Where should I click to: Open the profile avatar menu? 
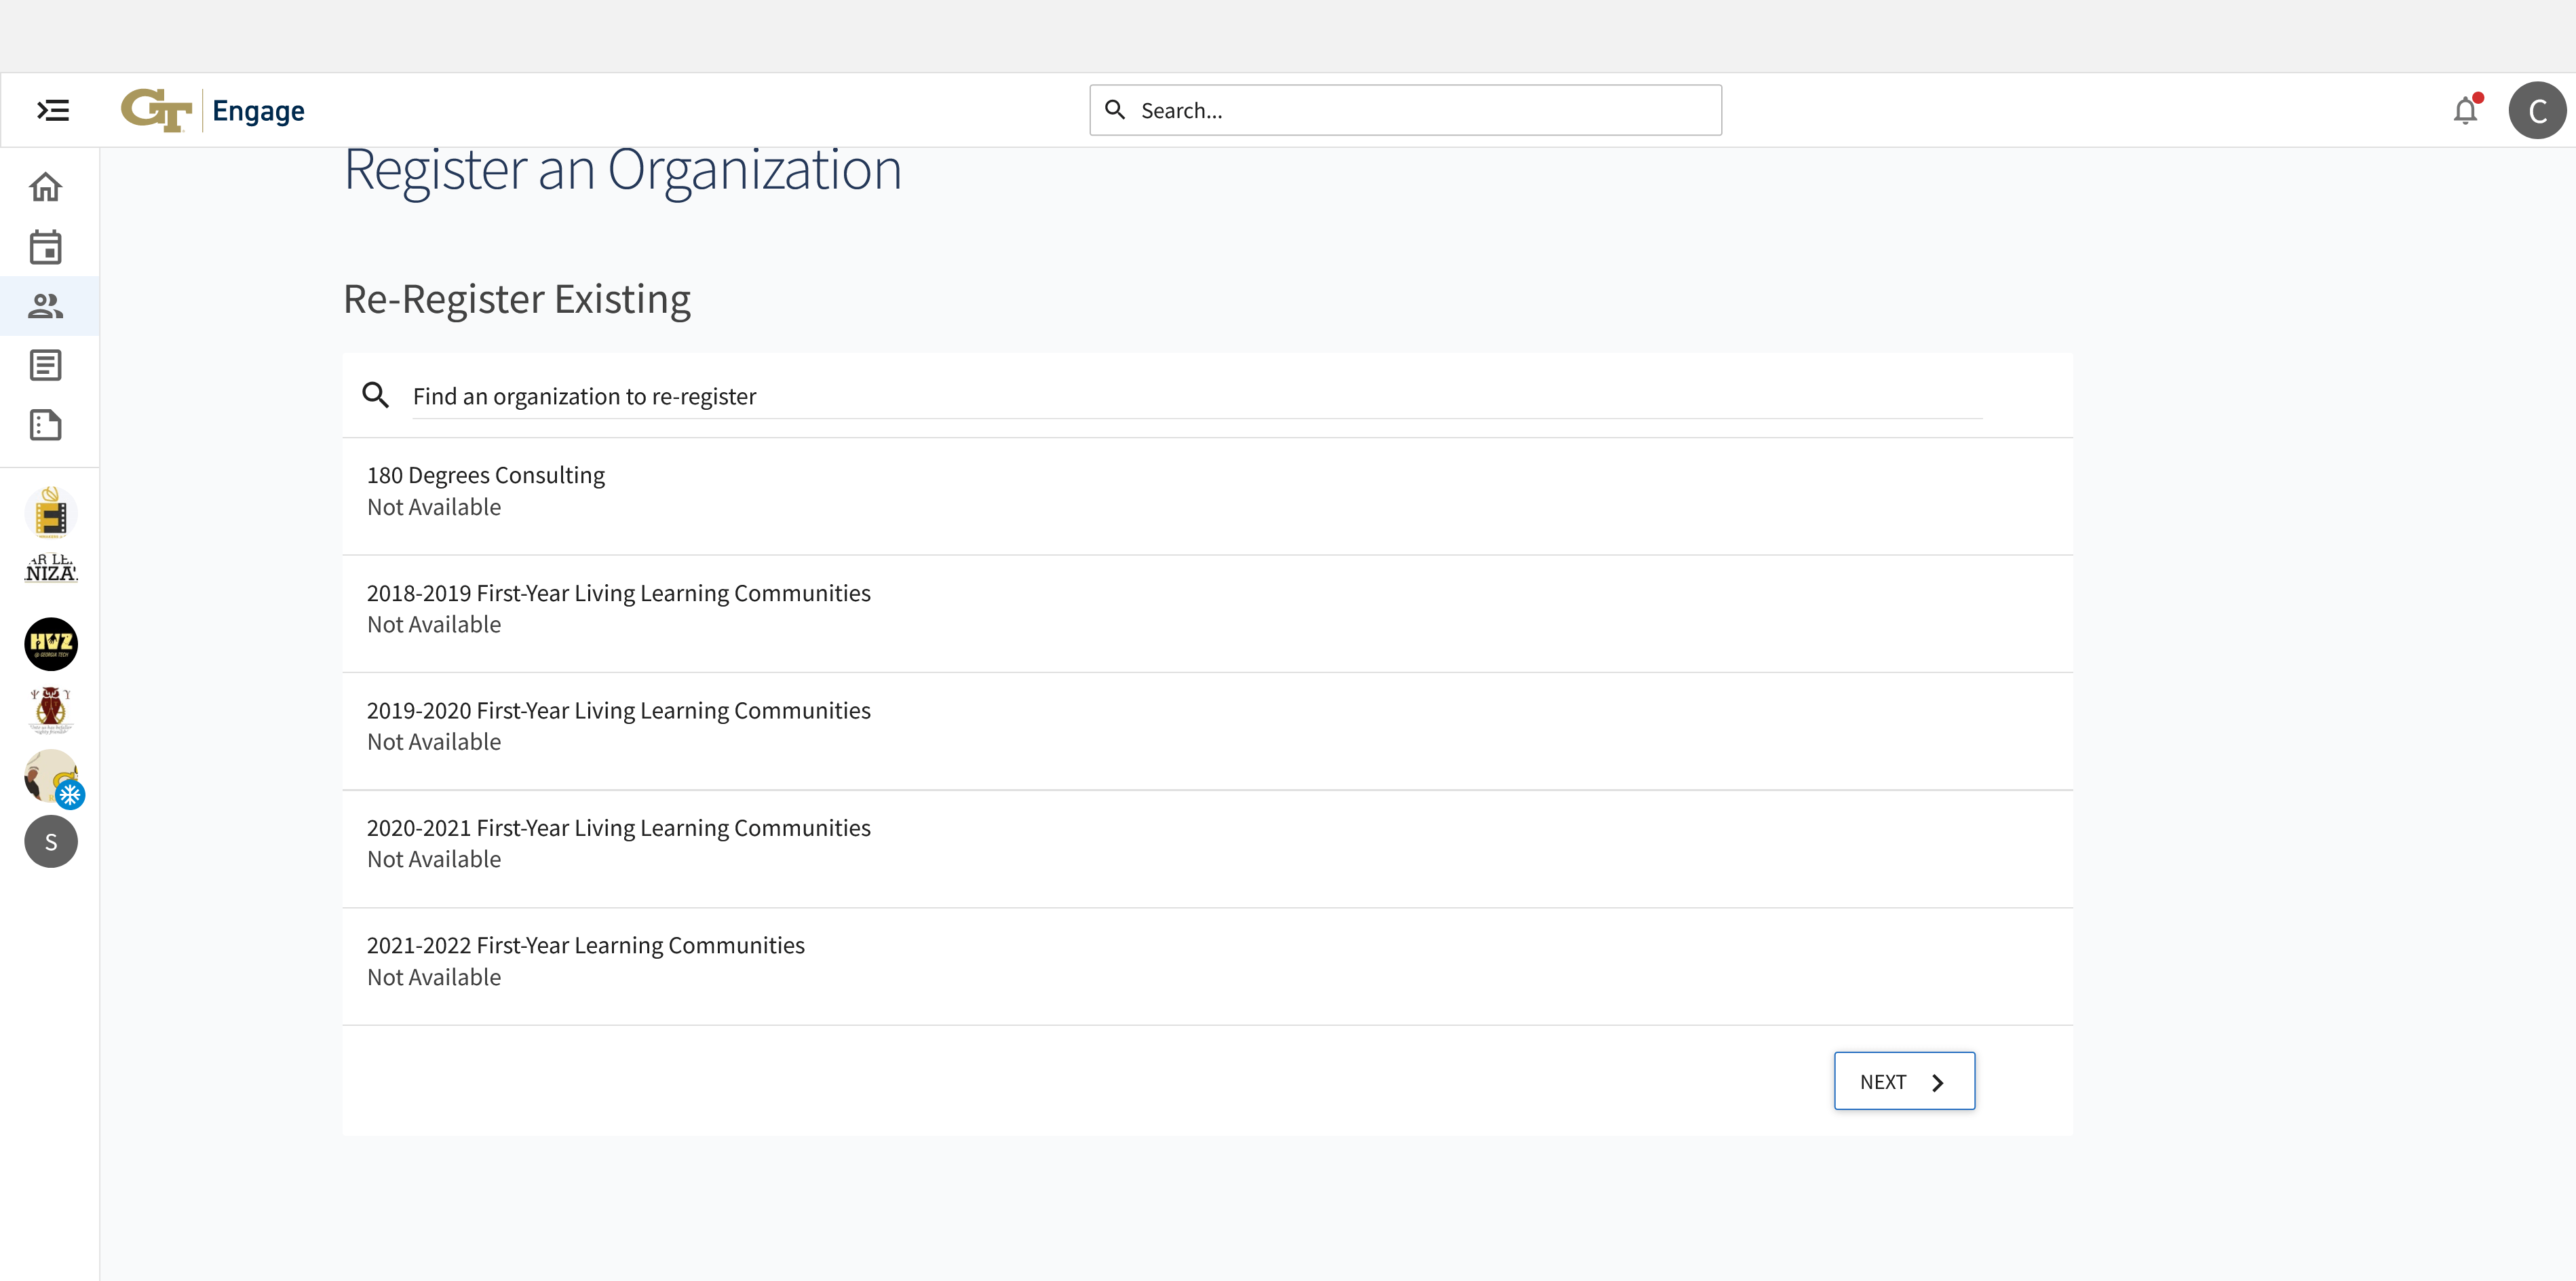pyautogui.click(x=2538, y=110)
